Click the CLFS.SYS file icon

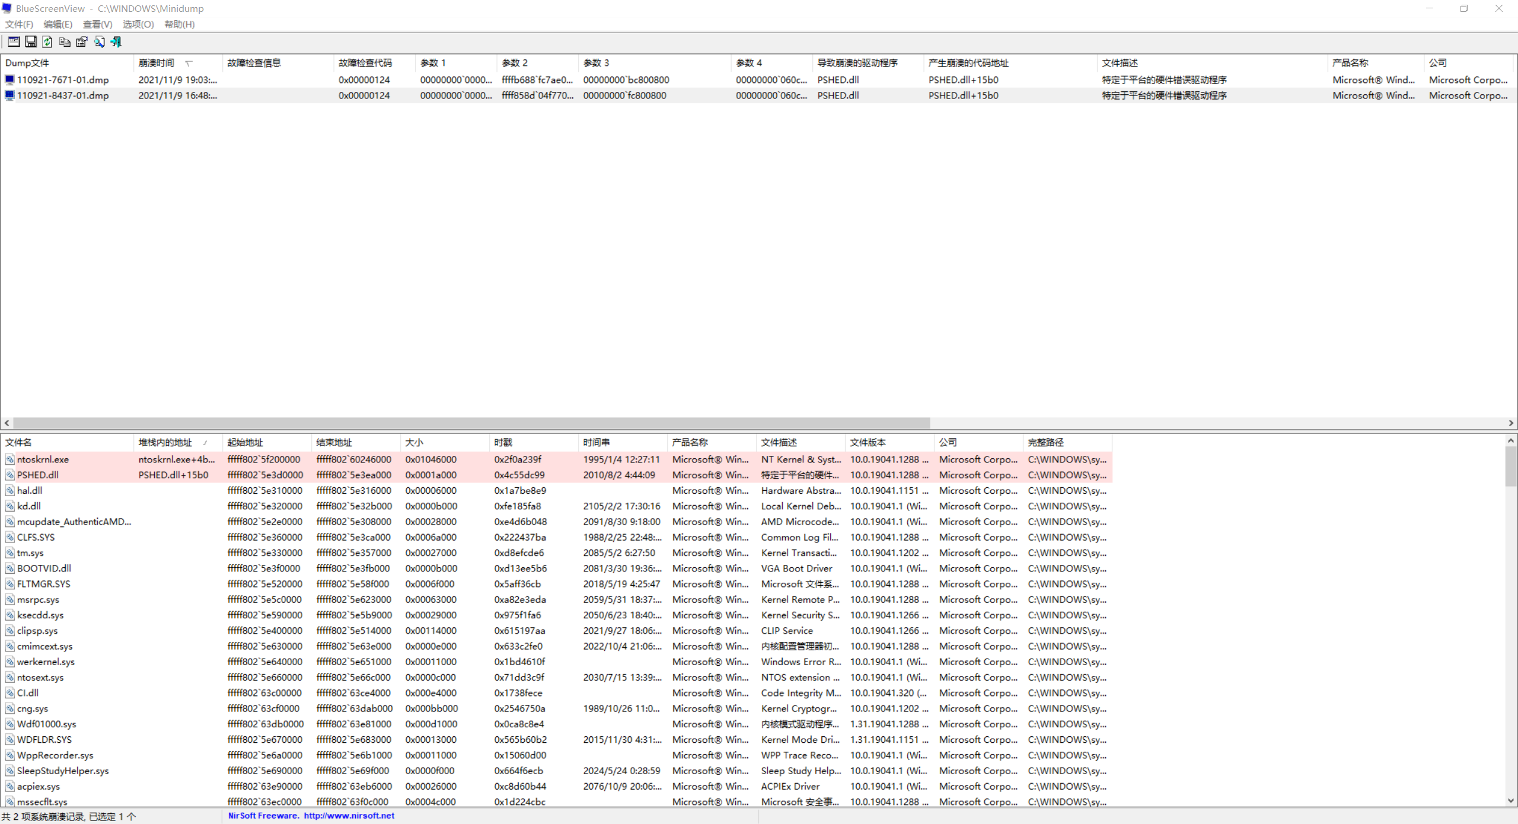tap(10, 537)
